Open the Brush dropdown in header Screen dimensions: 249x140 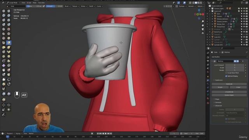[x=67, y=6]
